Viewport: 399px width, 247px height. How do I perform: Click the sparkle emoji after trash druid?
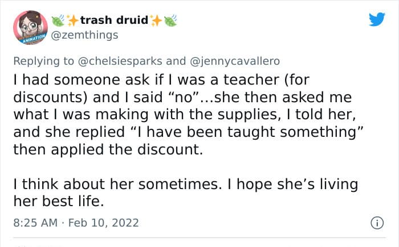point(156,20)
